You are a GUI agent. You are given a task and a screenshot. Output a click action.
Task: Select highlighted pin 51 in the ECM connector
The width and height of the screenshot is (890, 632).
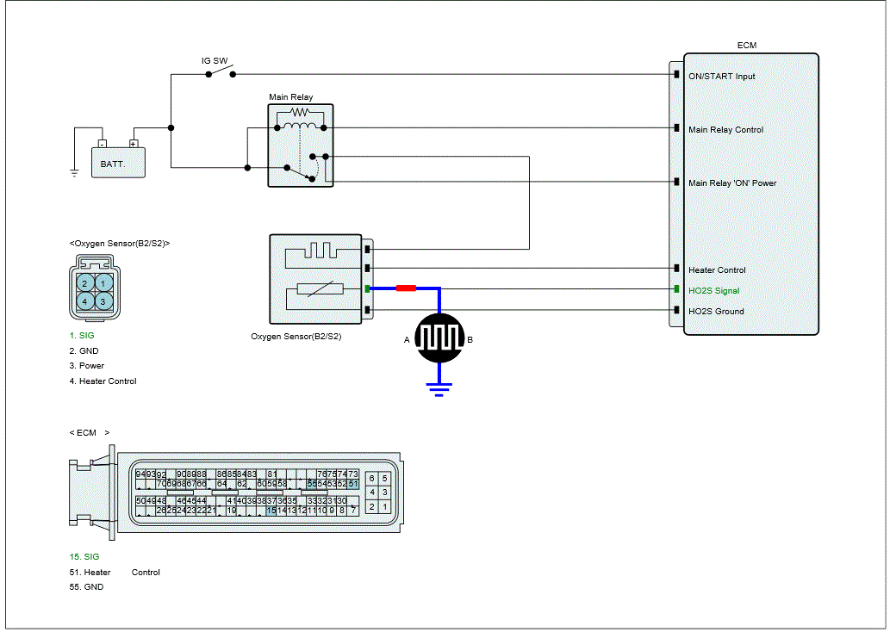click(353, 484)
